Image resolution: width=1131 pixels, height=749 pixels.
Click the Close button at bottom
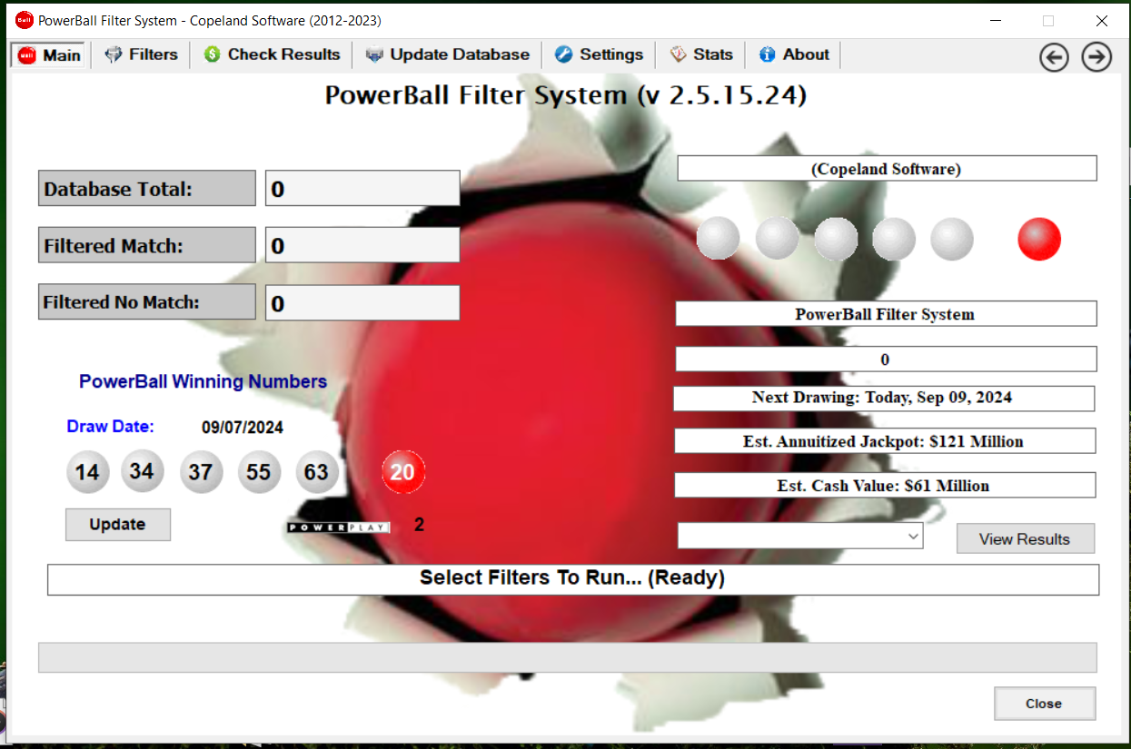point(1044,704)
